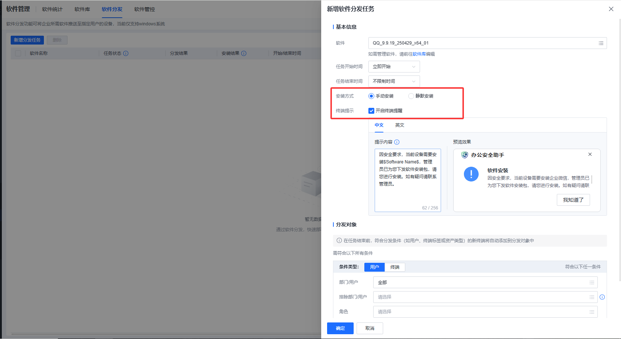
Task: Close the 新增软件分发任务 panel
Action: tap(611, 9)
